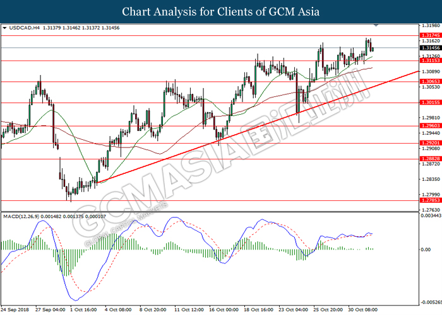Click the black current price label 1.31456
The height and width of the screenshot is (315, 442).
coord(431,48)
